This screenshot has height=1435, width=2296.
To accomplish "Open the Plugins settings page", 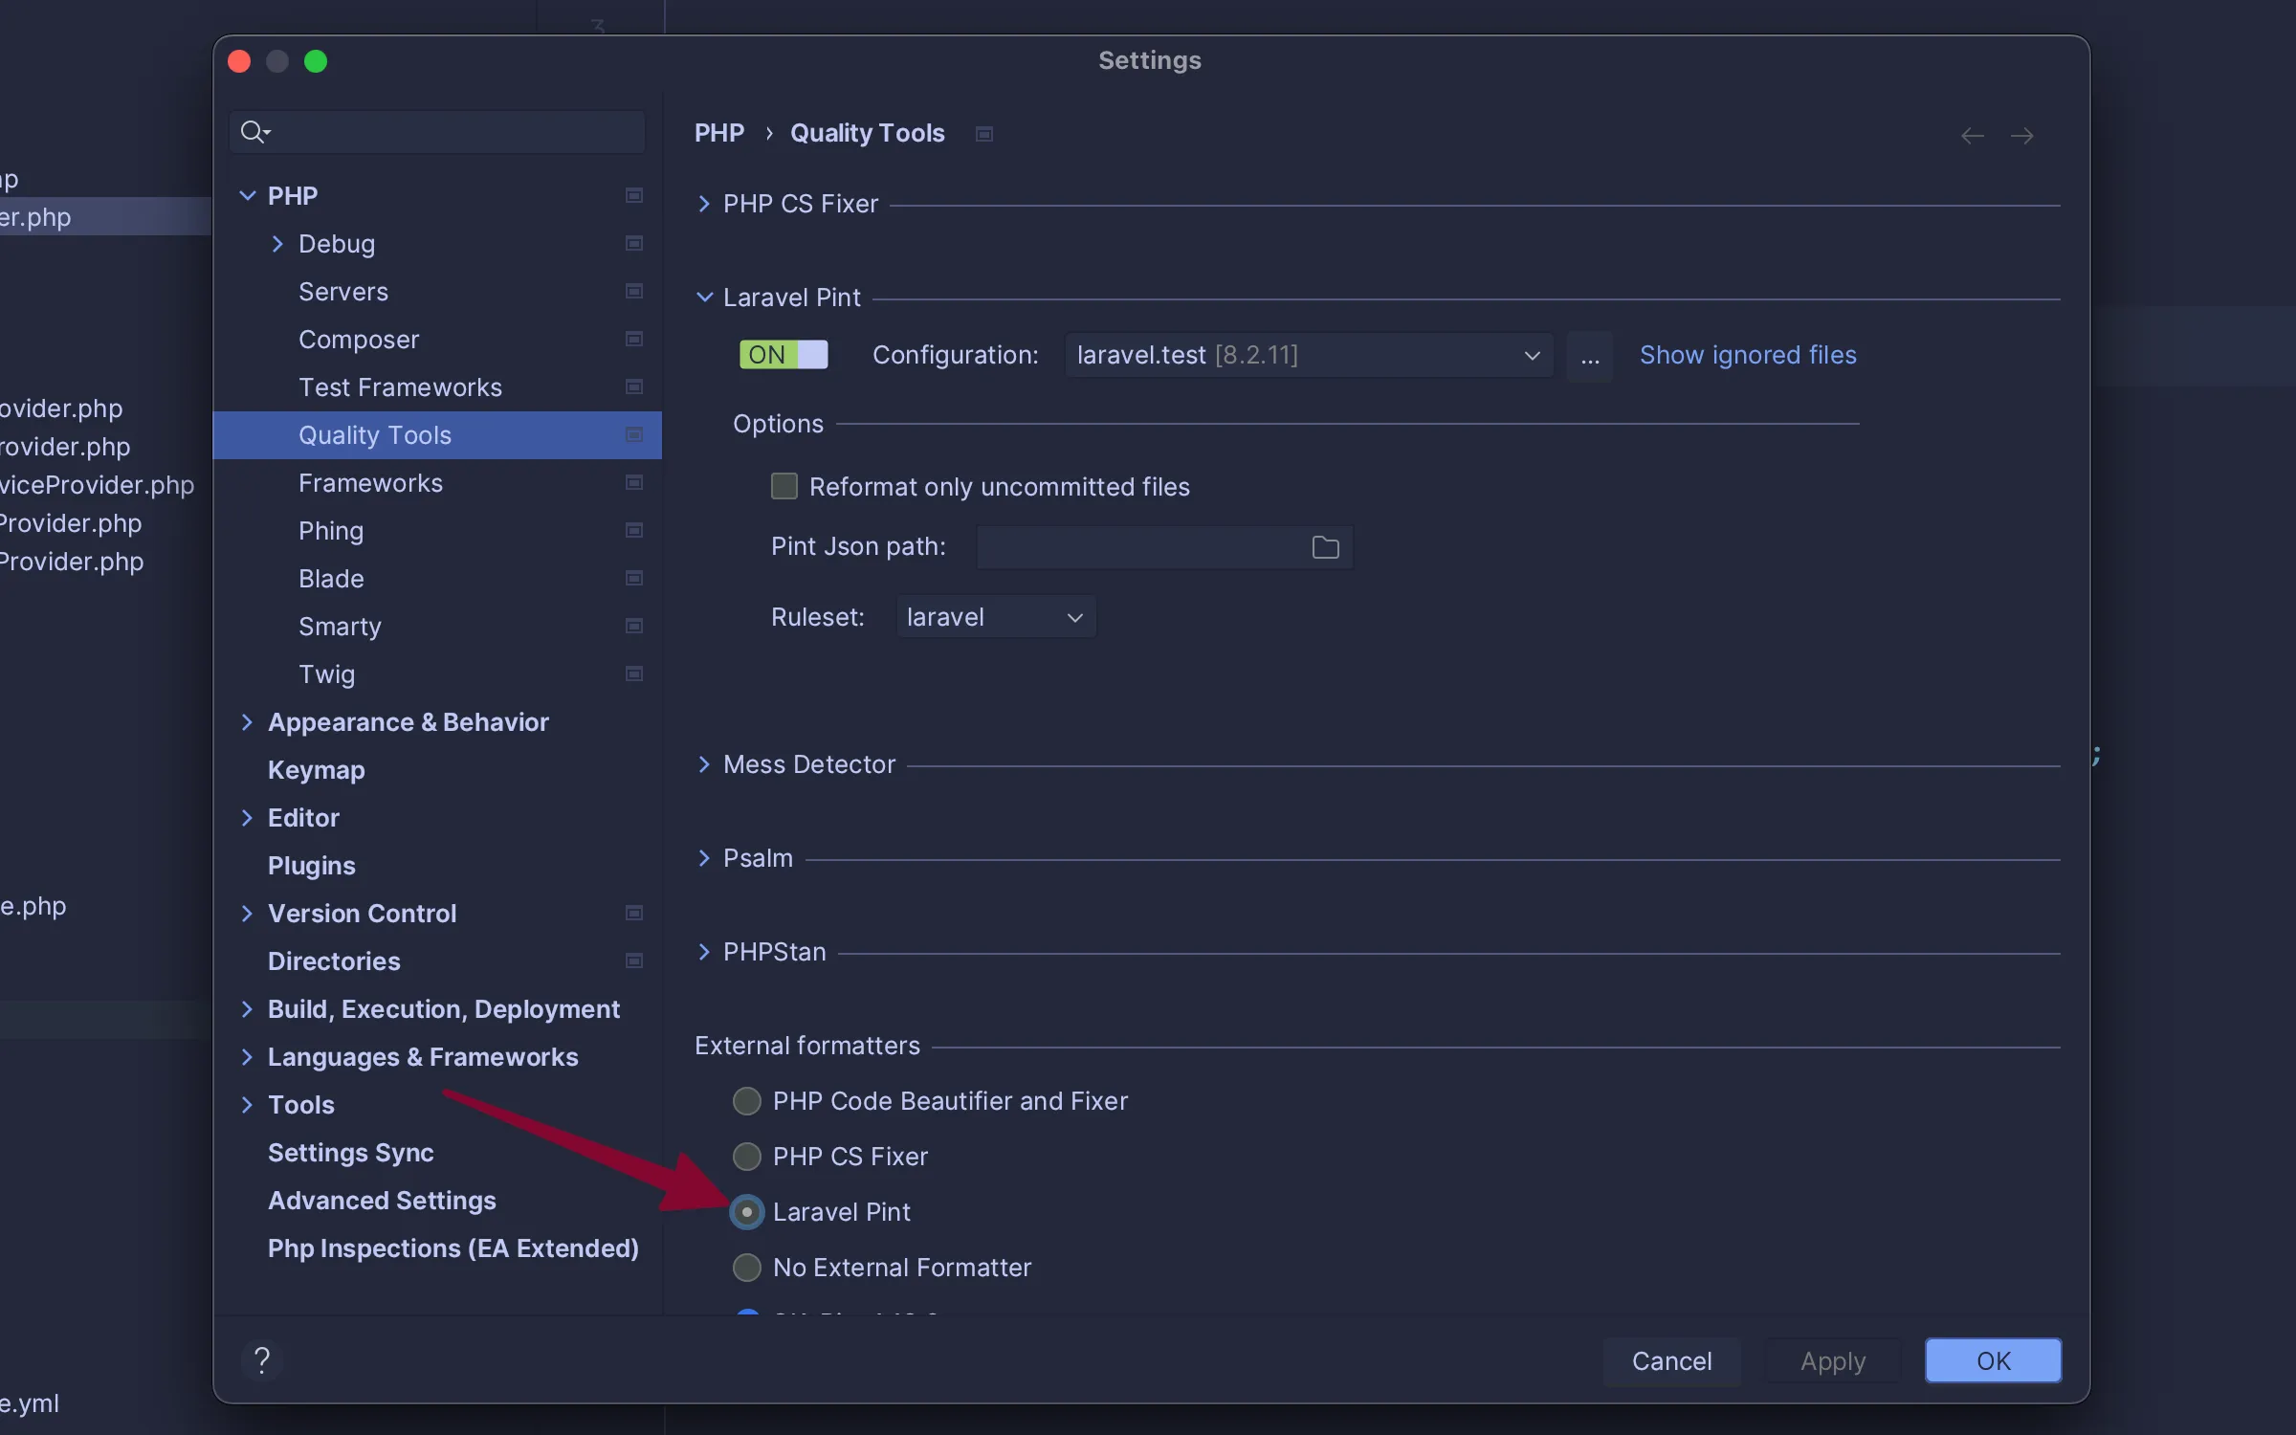I will click(x=311, y=866).
